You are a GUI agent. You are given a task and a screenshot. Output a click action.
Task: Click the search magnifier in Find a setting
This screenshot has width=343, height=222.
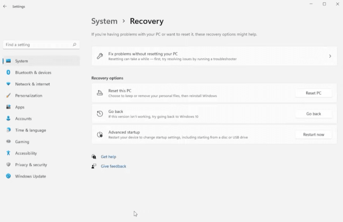[74, 45]
